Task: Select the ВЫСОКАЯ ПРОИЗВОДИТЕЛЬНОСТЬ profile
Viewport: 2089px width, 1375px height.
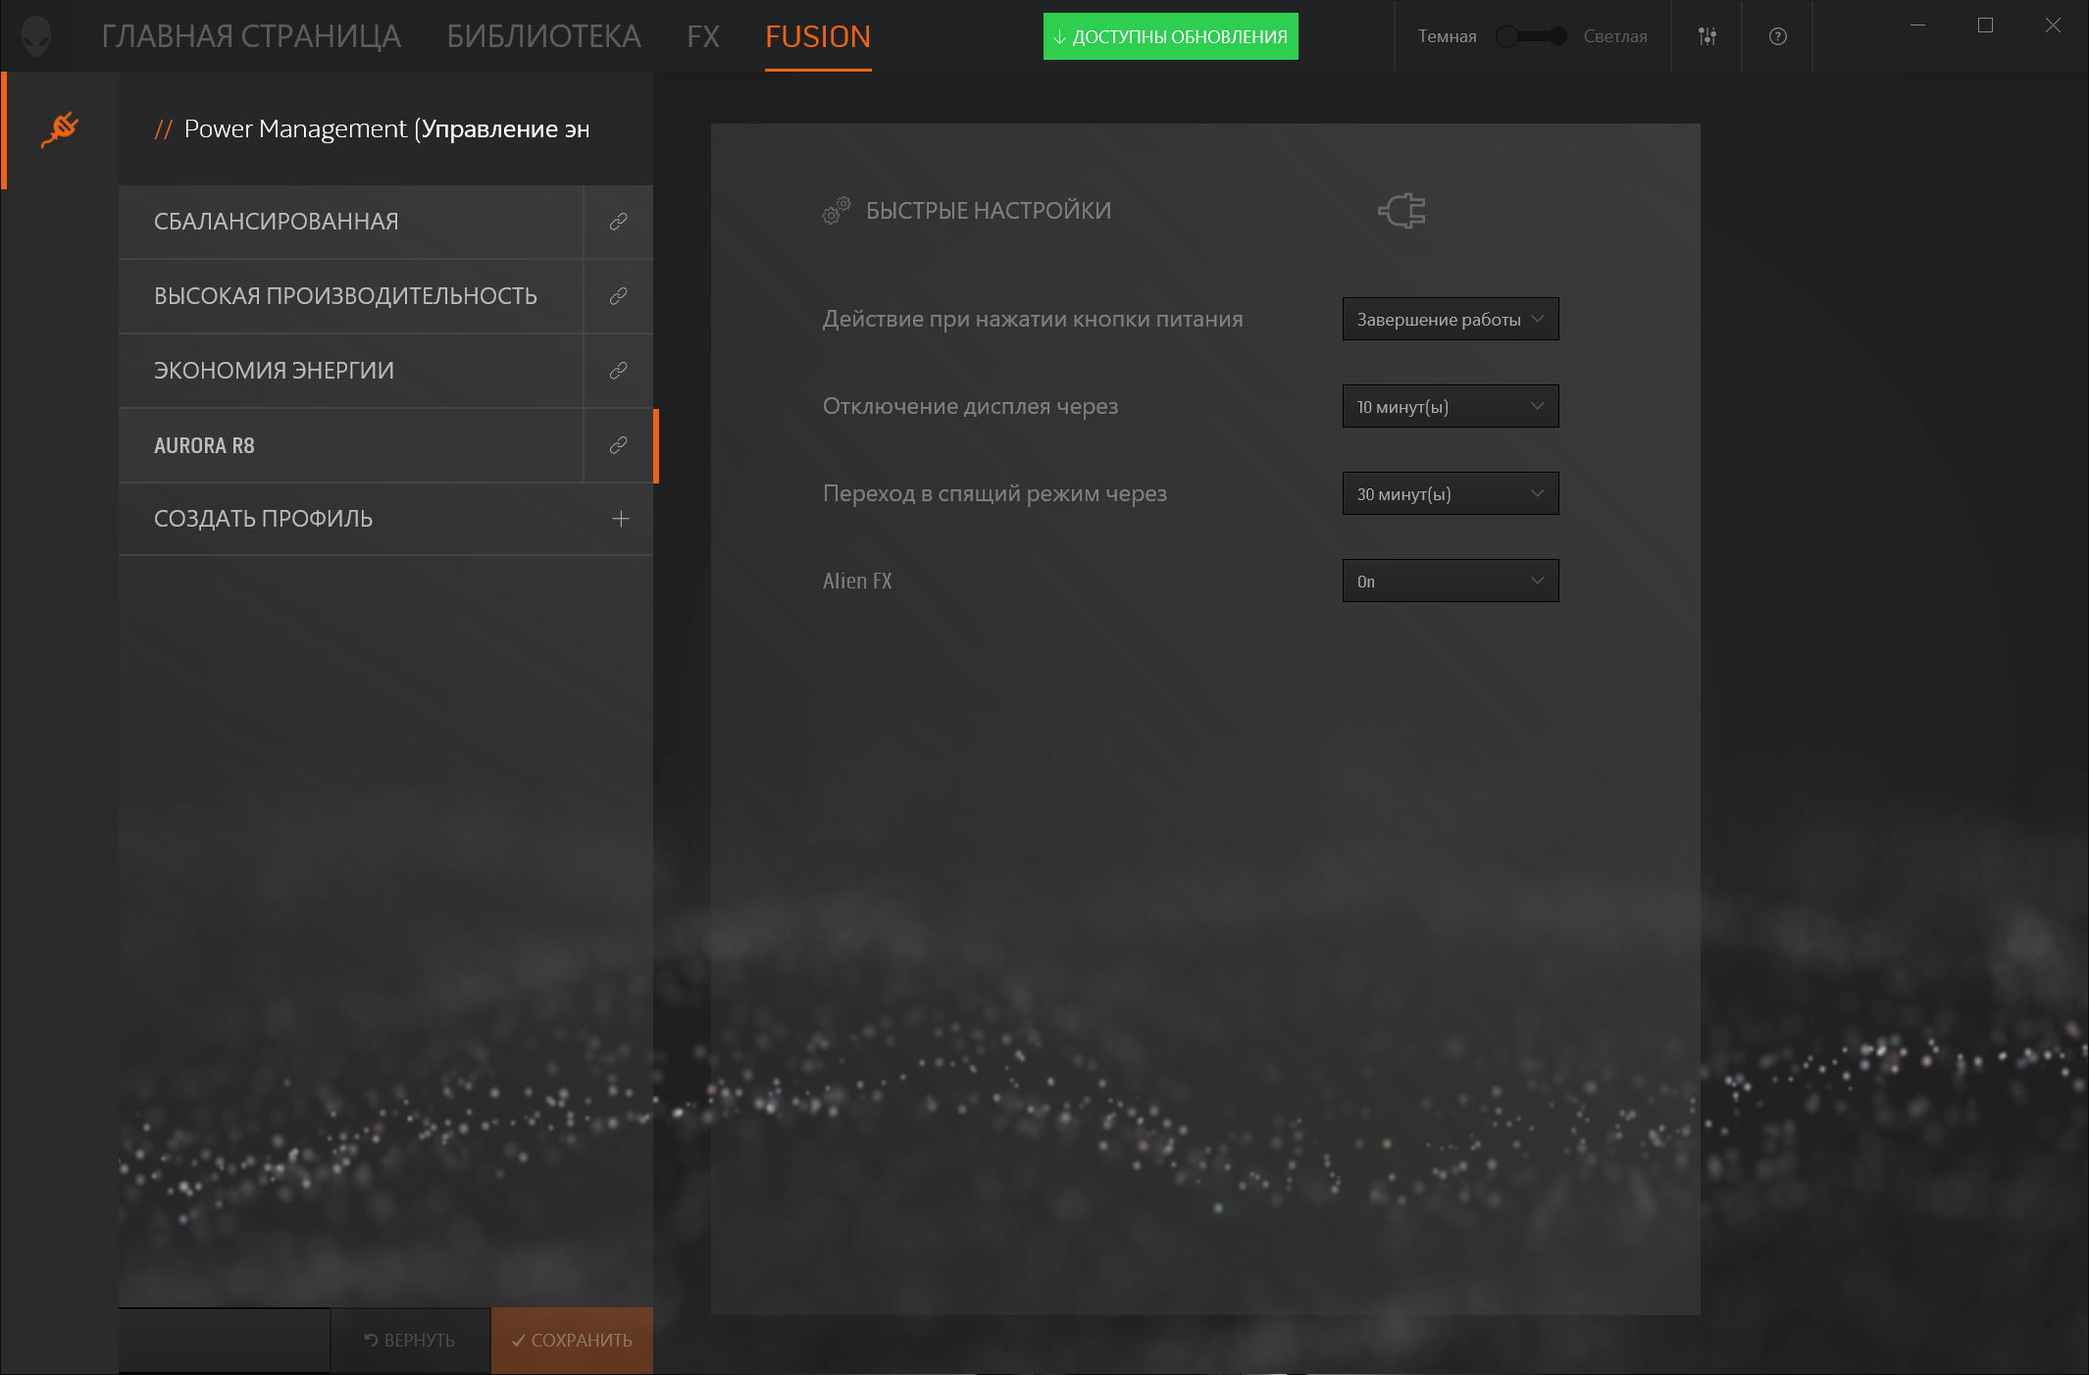Action: [x=351, y=296]
